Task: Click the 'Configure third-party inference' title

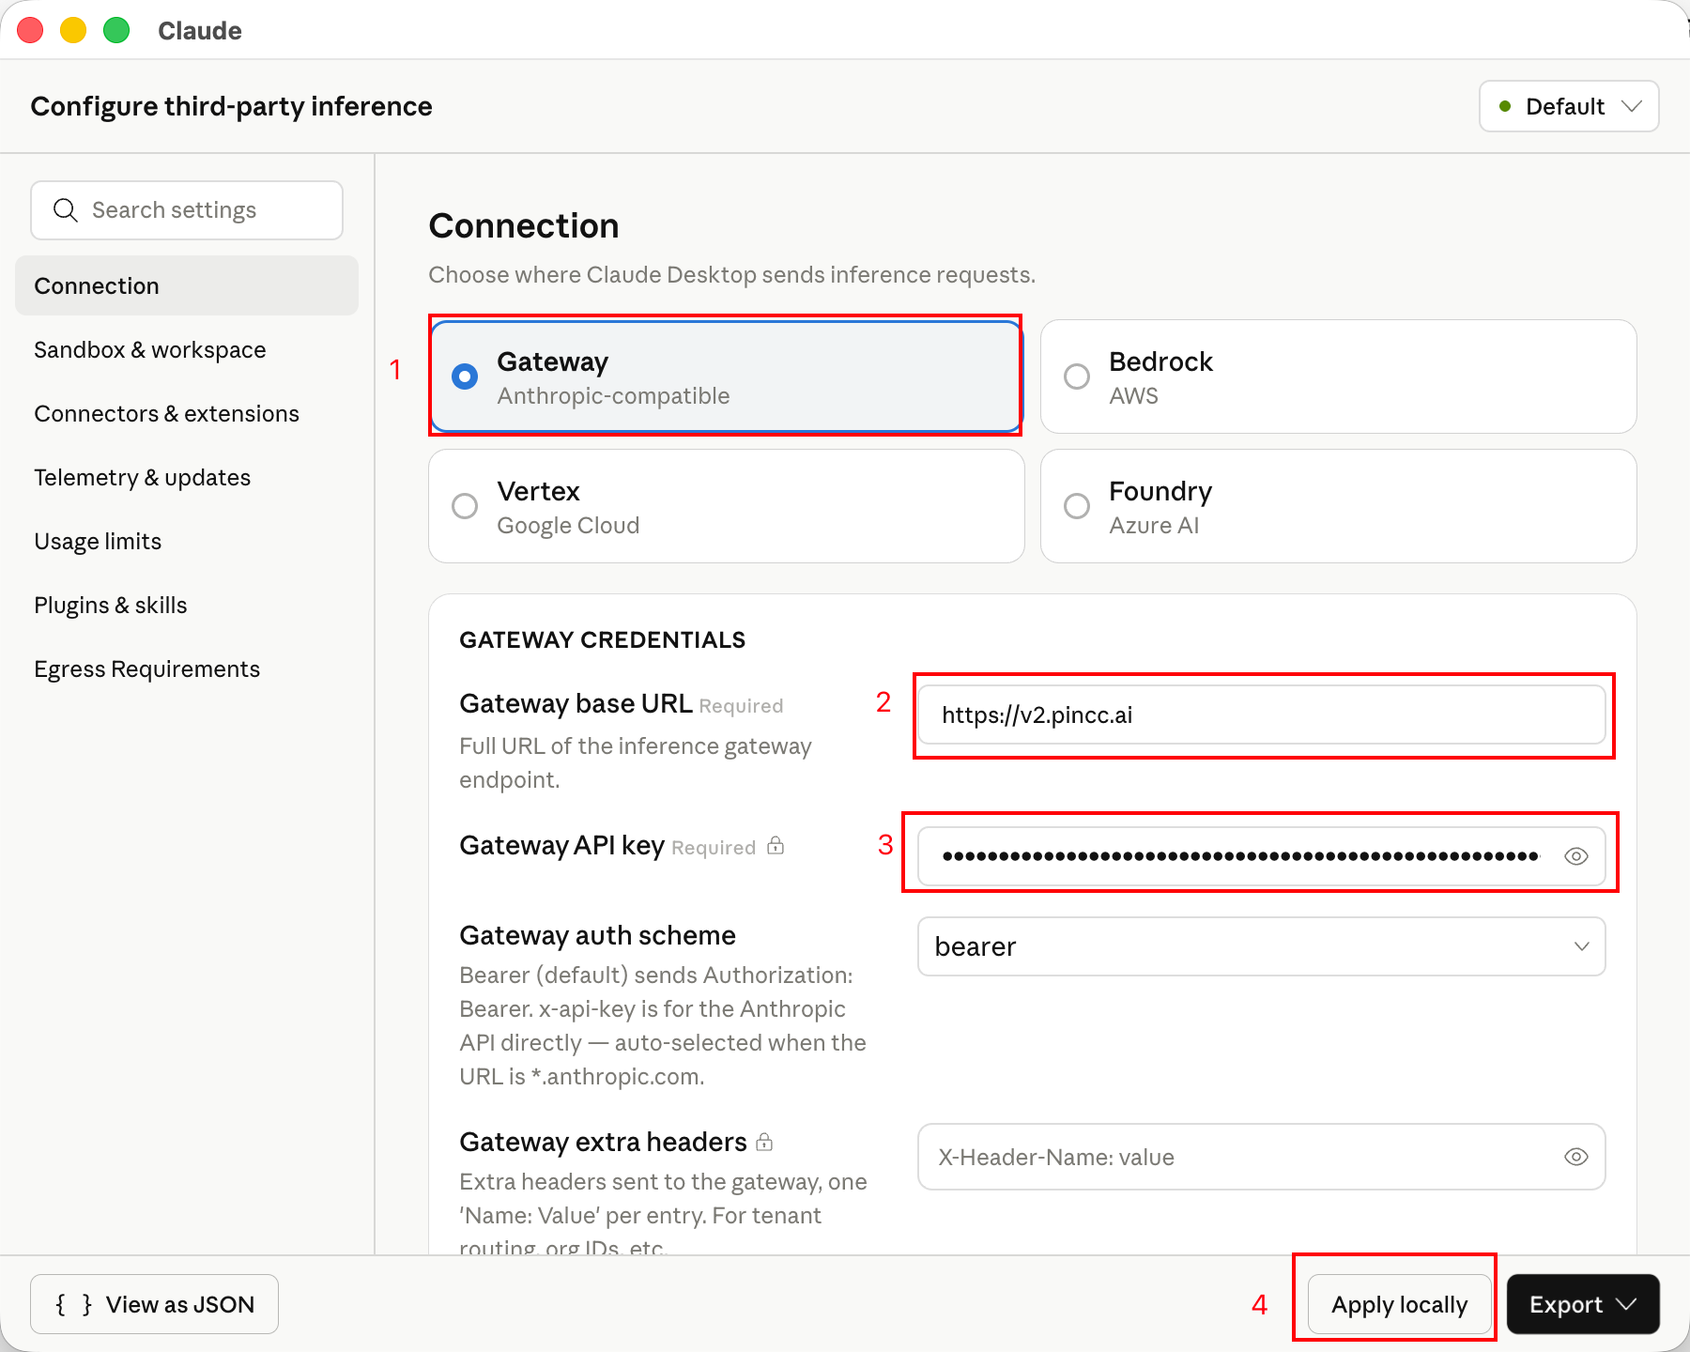Action: point(231,106)
